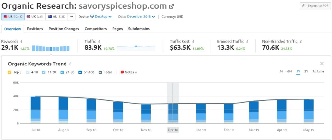Export the report to PDF
The height and width of the screenshot is (140, 332).
tap(315, 6)
